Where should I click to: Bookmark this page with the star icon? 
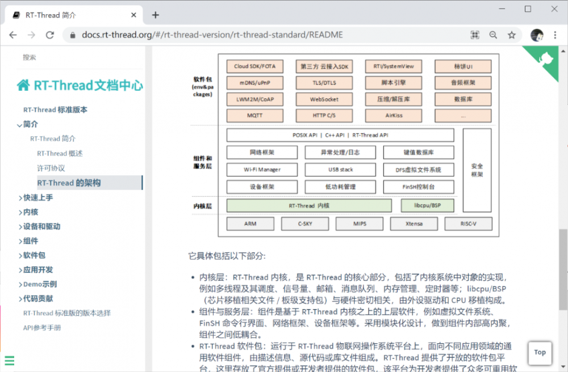(x=512, y=35)
